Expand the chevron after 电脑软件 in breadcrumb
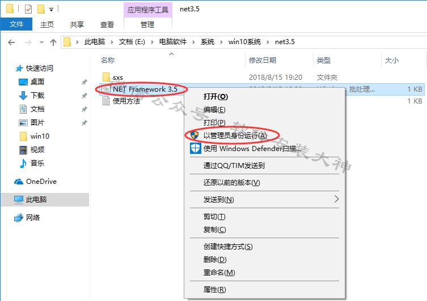The image size is (427, 301). [193, 42]
